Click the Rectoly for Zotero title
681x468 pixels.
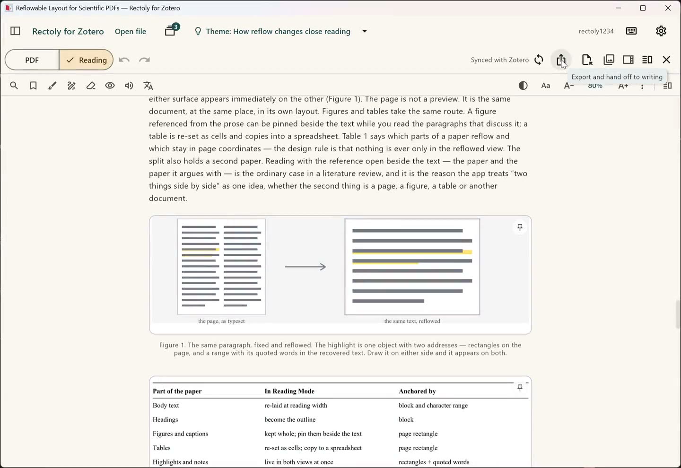[68, 31]
